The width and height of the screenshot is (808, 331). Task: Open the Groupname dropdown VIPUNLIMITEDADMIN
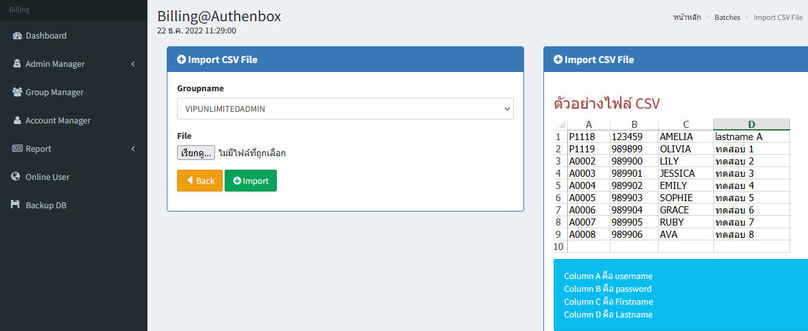[x=345, y=109]
